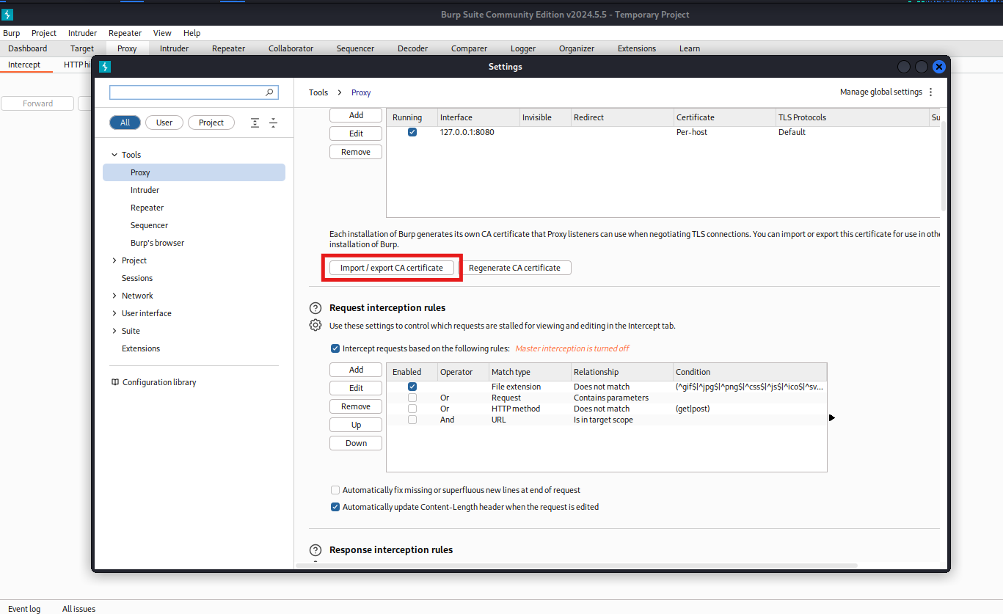Click Regenerate CA certificate button
Viewport: 1003px width, 614px height.
point(514,268)
